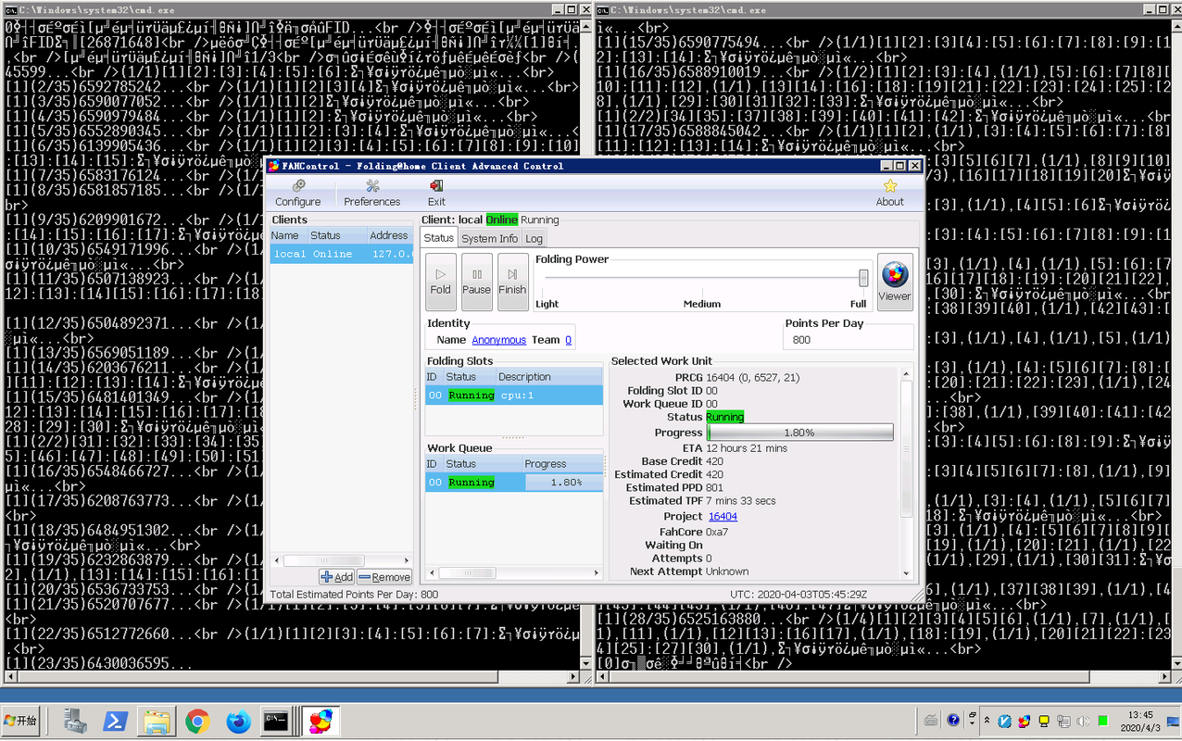
Task: Launch the protein Viewer
Action: point(895,282)
